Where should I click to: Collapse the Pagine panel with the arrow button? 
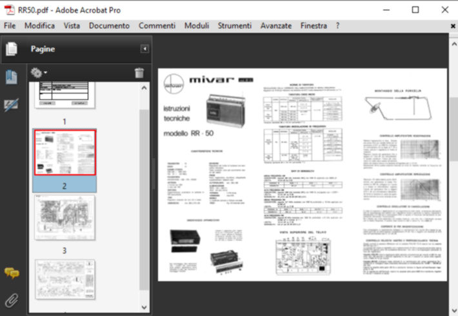(144, 49)
